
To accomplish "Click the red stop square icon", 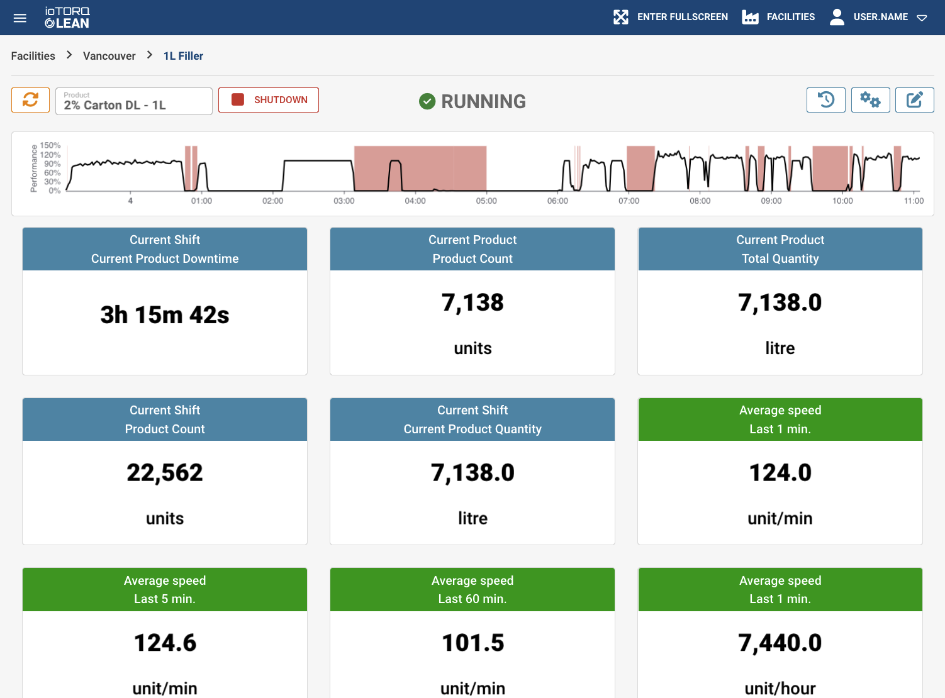I will click(x=238, y=99).
